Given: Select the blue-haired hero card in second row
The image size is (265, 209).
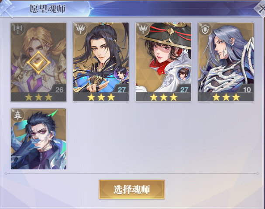Looking at the screenshot, I should coord(38,139).
